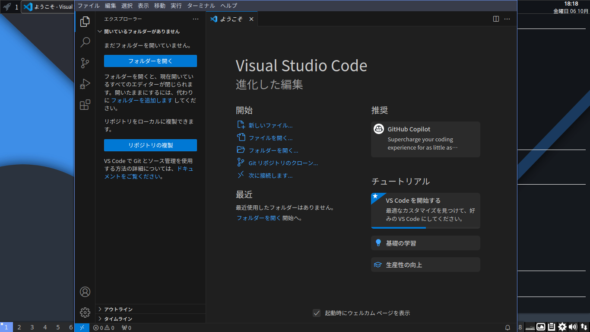Click the git icon beside Git リポジトリのクローン

click(241, 163)
